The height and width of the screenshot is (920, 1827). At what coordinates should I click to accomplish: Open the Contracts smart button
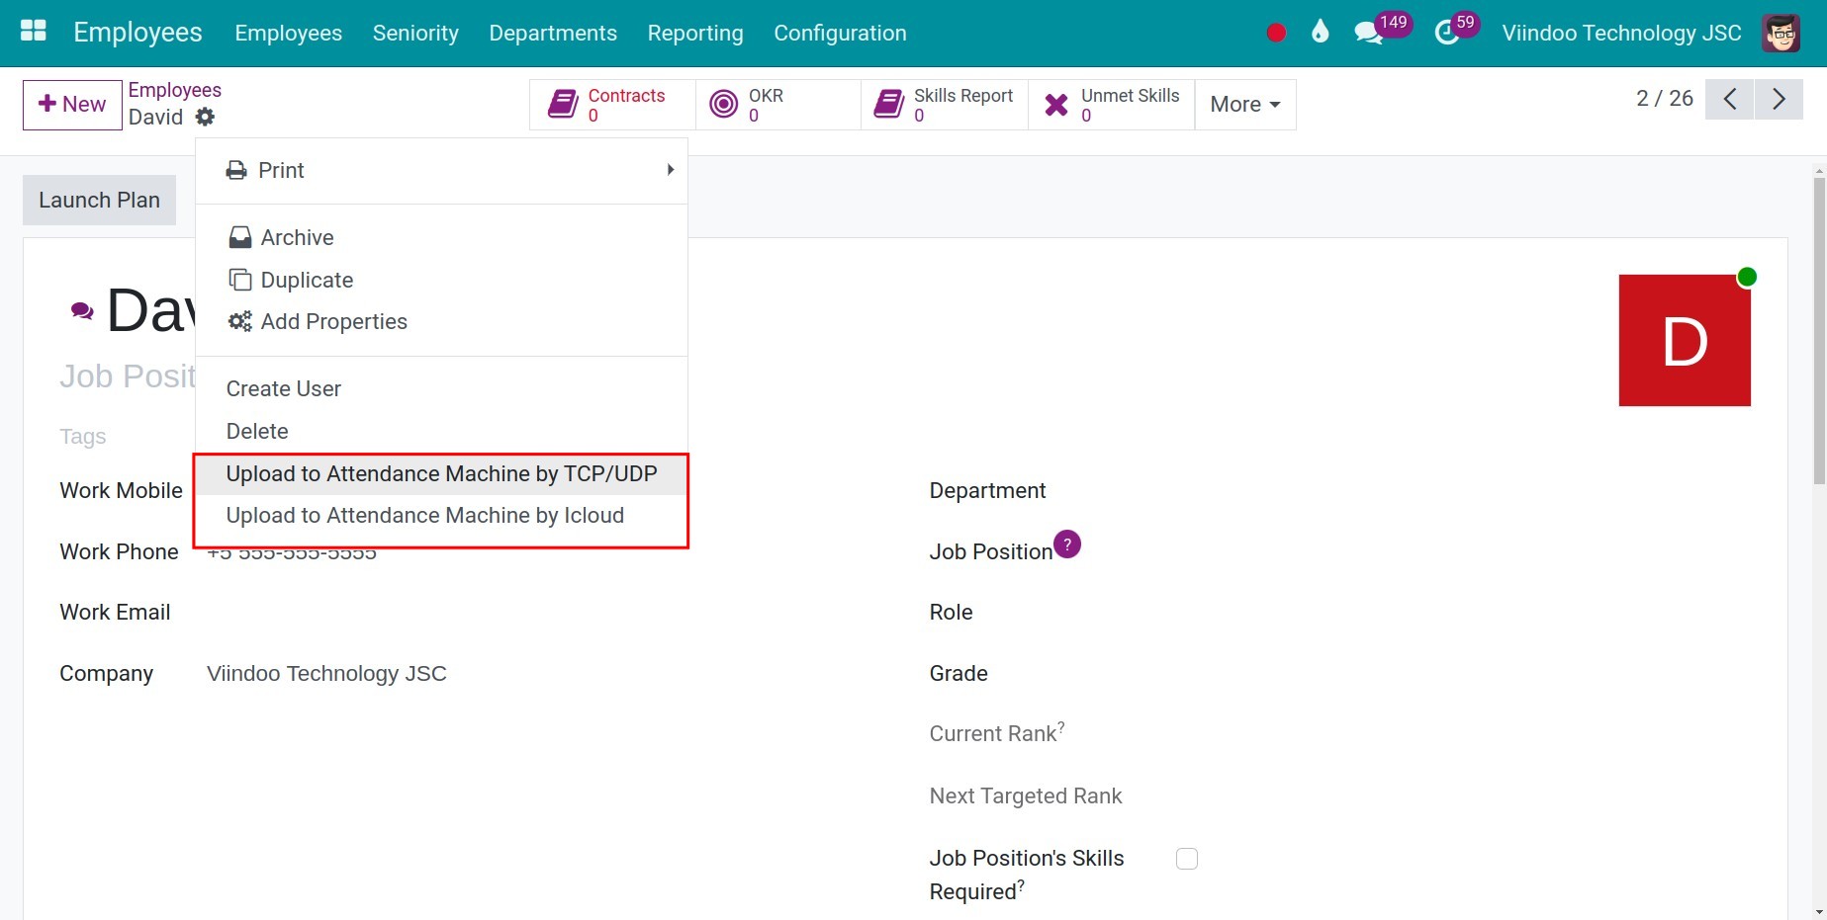click(x=610, y=104)
